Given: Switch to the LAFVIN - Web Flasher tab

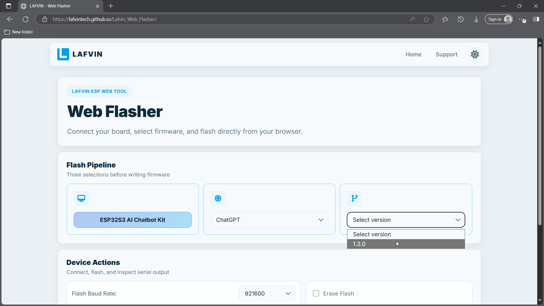Looking at the screenshot, I should pyautogui.click(x=60, y=6).
